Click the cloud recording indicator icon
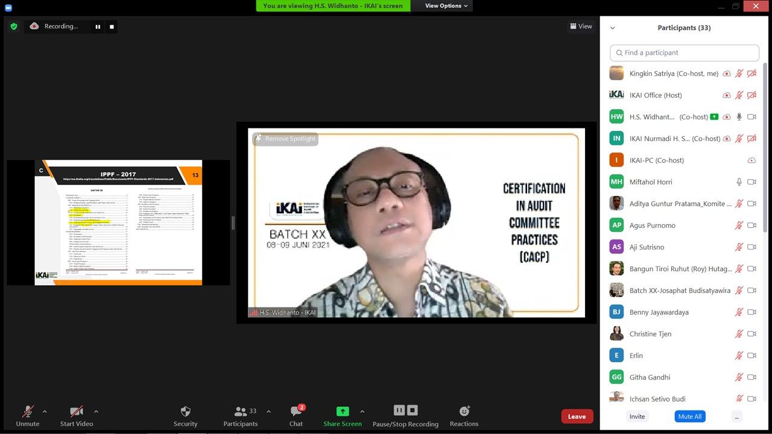The height and width of the screenshot is (434, 772). coord(34,26)
